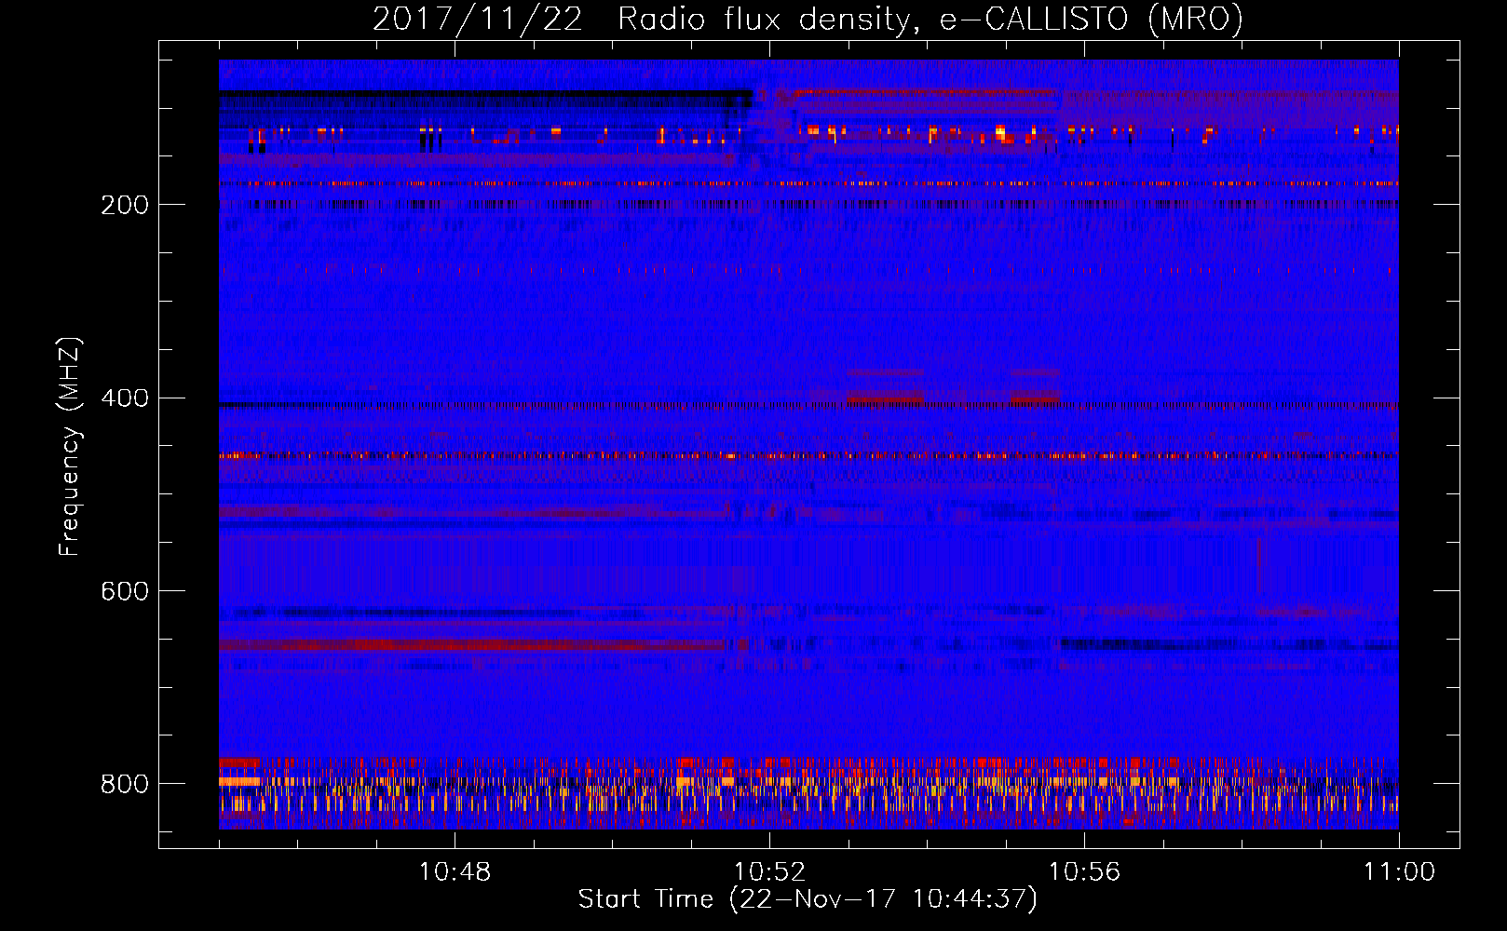Click the '11:00' time tick label
Image resolution: width=1507 pixels, height=931 pixels.
1399,872
